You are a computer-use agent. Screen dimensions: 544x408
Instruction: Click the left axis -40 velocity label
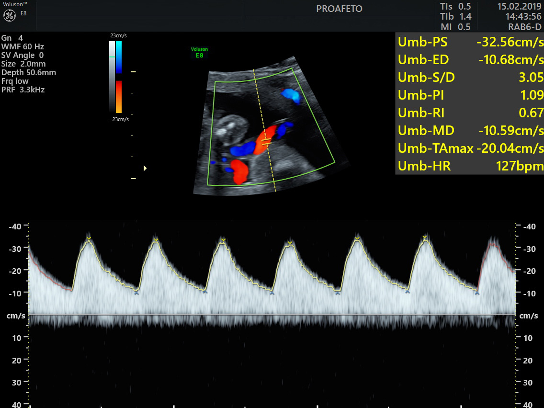15,227
